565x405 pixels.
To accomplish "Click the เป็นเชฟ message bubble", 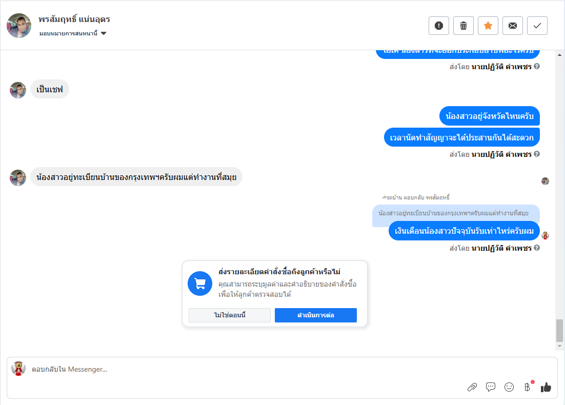I will point(50,89).
